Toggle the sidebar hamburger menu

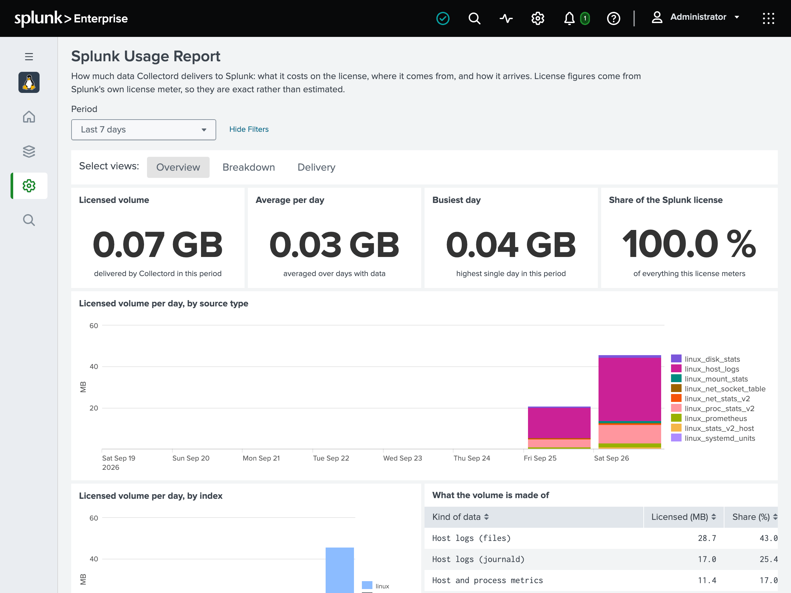[29, 56]
